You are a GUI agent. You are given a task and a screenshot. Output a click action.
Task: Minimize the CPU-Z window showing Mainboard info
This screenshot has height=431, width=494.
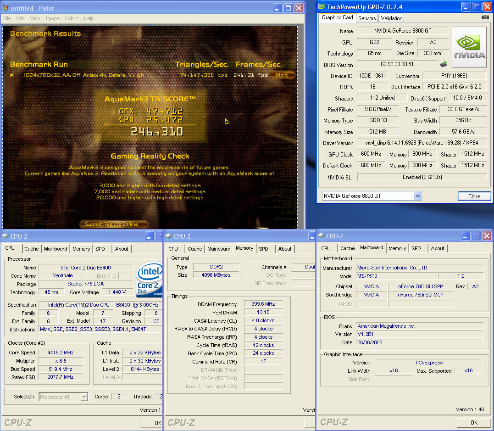coord(466,235)
